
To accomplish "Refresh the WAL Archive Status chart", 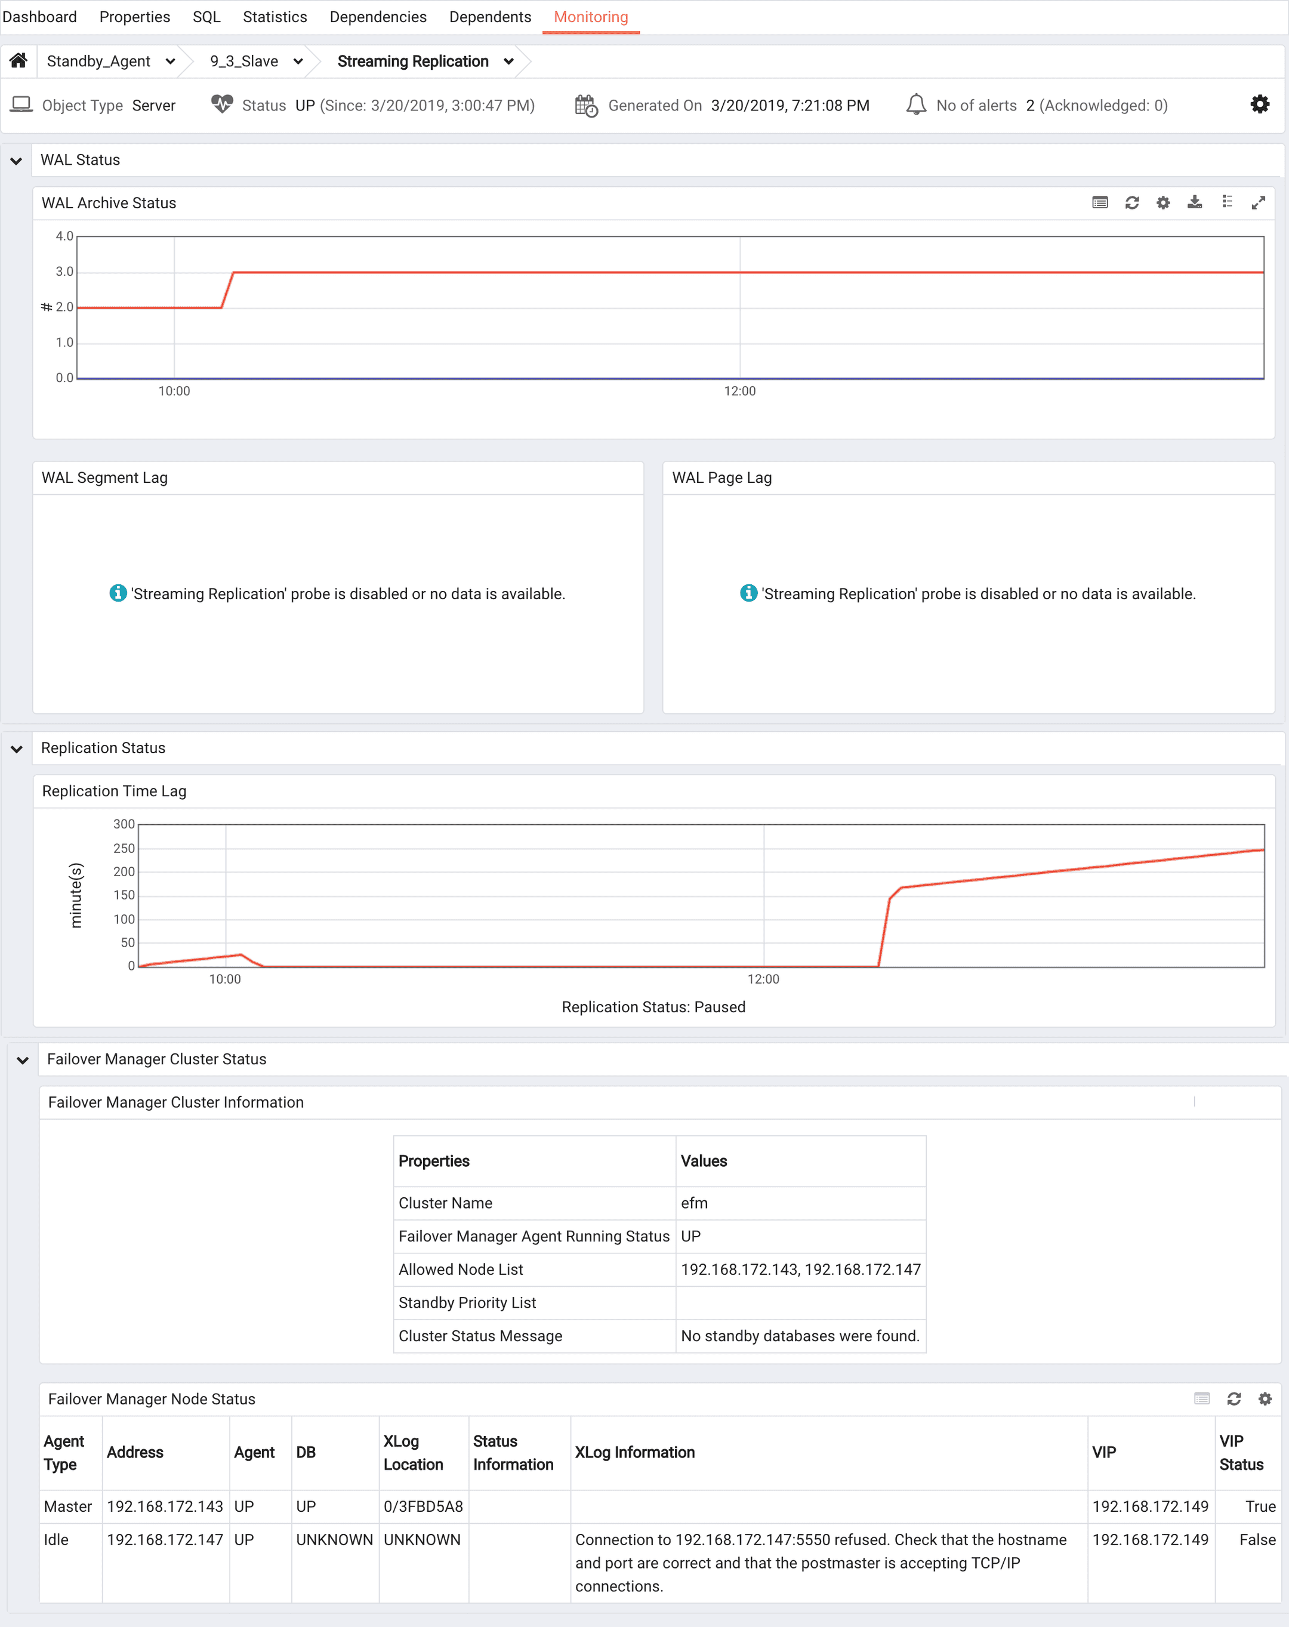I will tap(1132, 202).
